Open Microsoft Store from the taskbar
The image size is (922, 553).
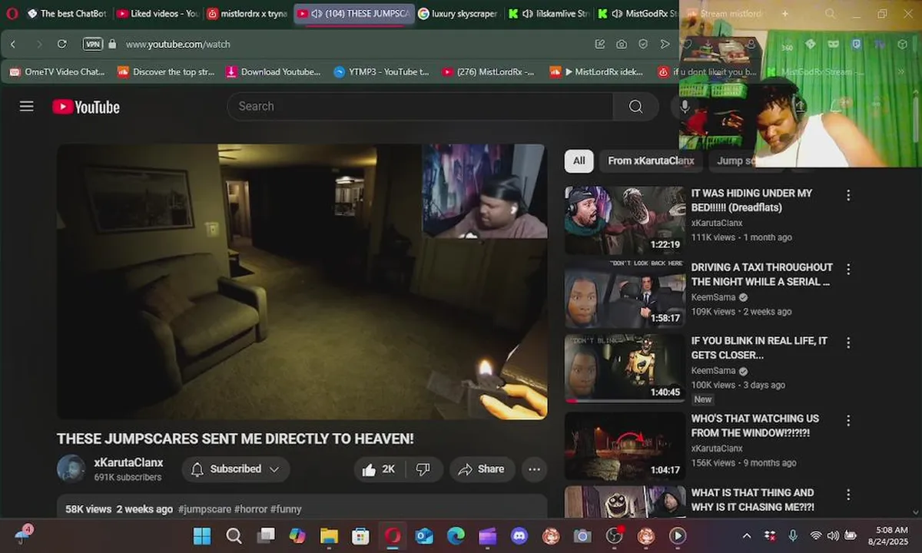(x=360, y=535)
